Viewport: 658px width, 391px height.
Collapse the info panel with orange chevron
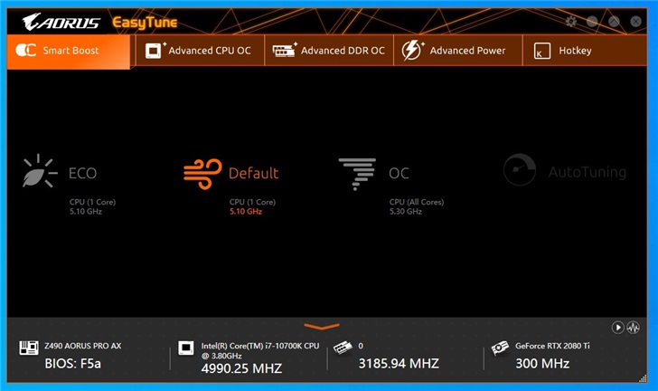tap(322, 326)
